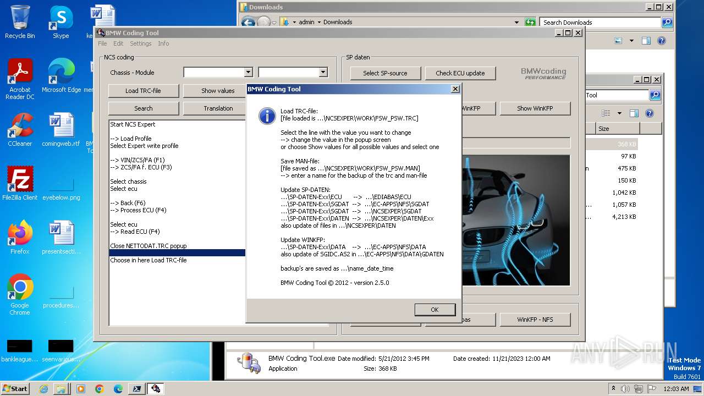Expand the Module dropdown arrow
Viewport: 704px width, 396px height.
pyautogui.click(x=323, y=73)
